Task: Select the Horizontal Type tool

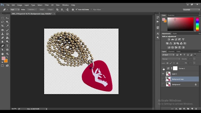Action: (7, 46)
